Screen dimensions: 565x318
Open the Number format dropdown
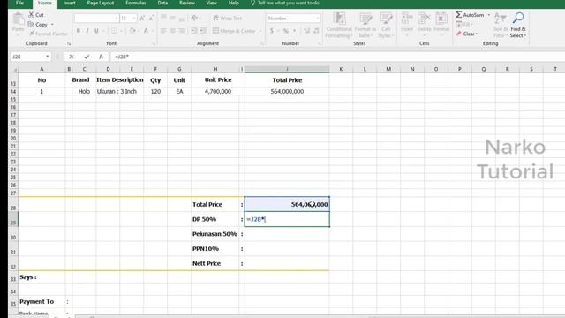[x=318, y=18]
